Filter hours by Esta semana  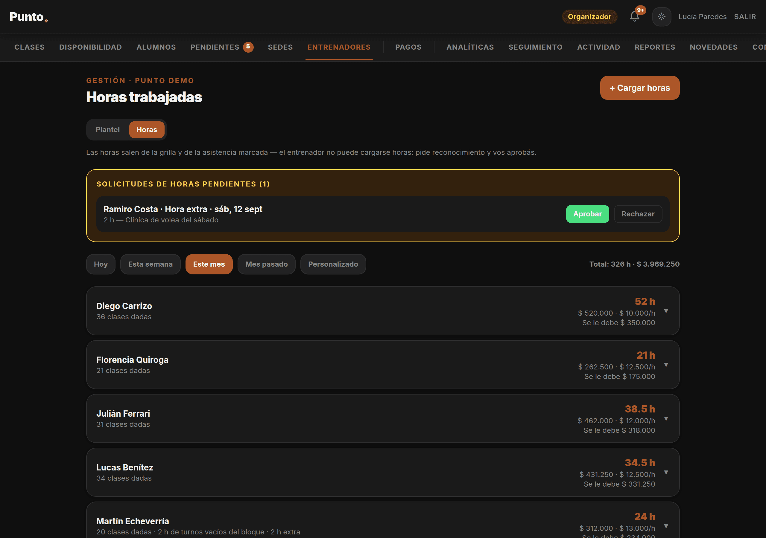click(151, 264)
